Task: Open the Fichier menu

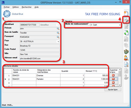Action: click(7, 7)
